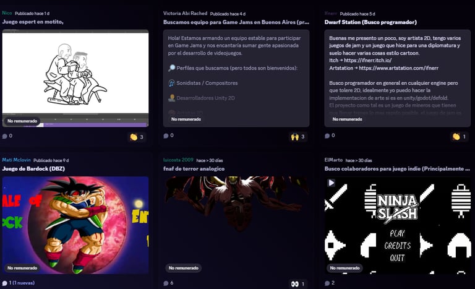Open the Nico author name
Viewport: 475px width, 289px height.
7,13
